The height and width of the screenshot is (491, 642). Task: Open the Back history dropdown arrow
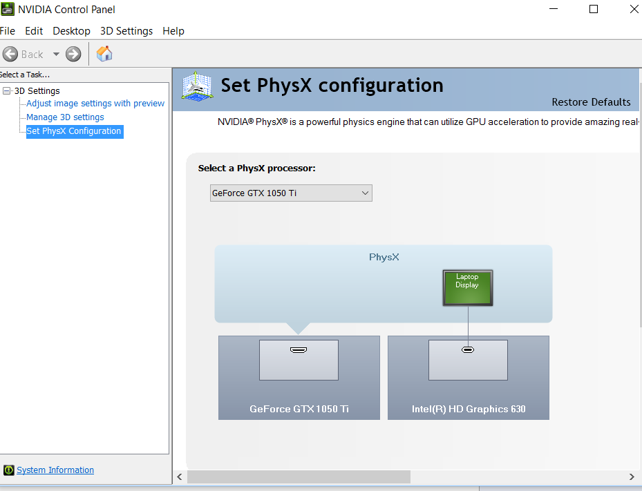coord(56,54)
